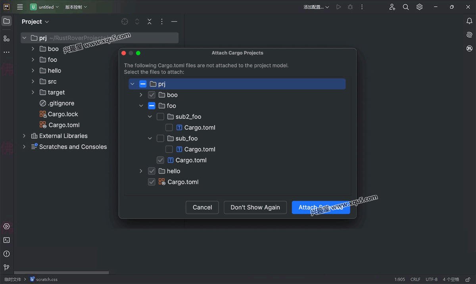Select foo's own Cargo.toml checkbox in dialog
This screenshot has width=476, height=284.
pos(160,160)
